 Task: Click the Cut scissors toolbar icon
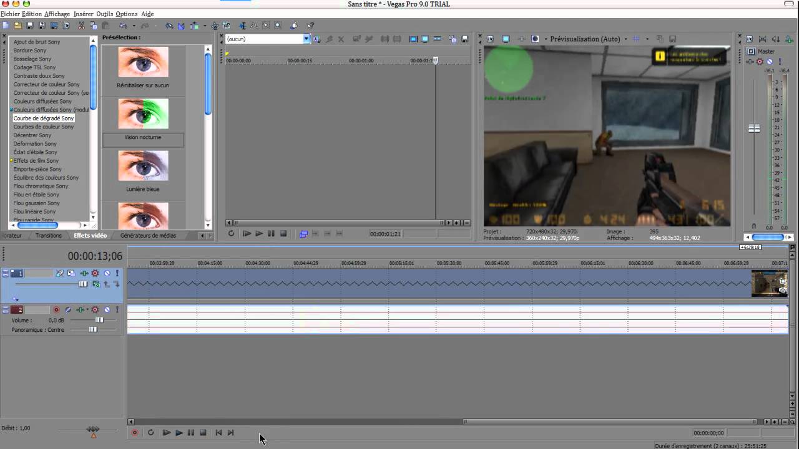pos(81,26)
